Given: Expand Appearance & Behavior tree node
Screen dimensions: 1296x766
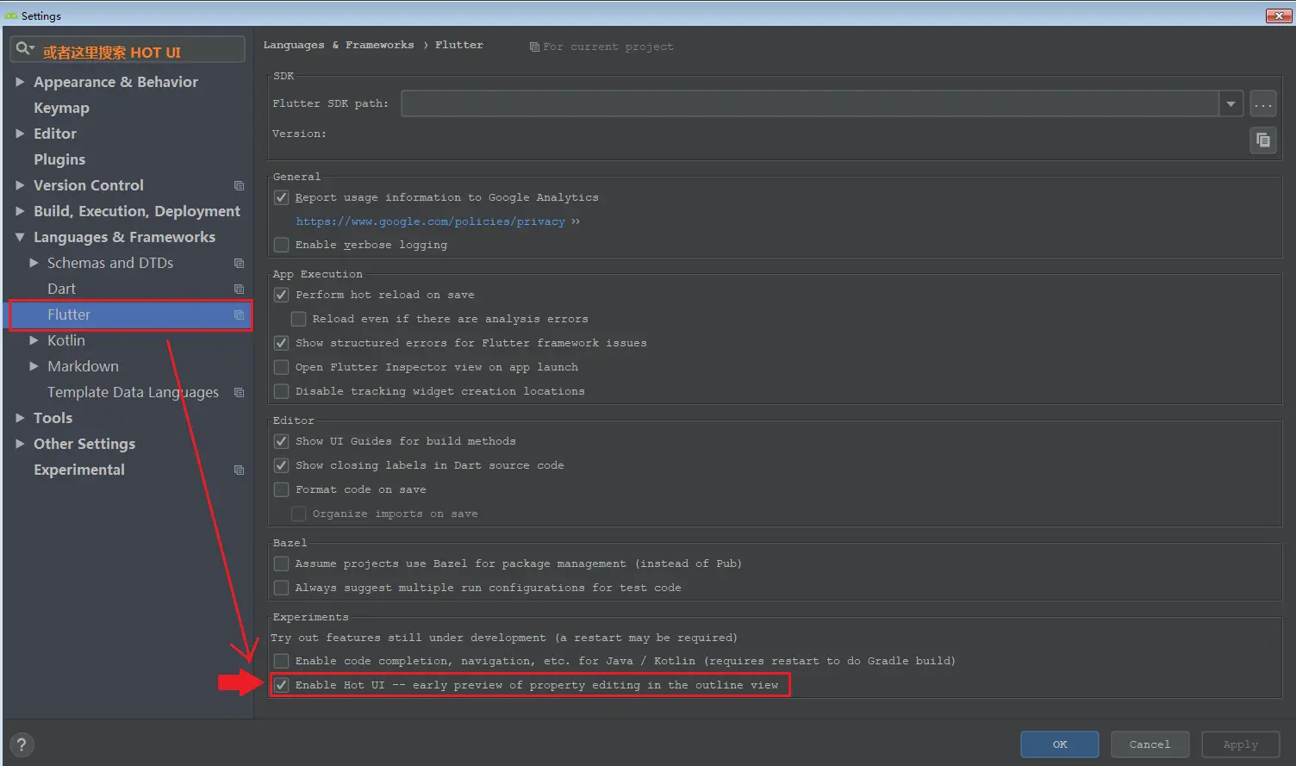Looking at the screenshot, I should pyautogui.click(x=20, y=82).
